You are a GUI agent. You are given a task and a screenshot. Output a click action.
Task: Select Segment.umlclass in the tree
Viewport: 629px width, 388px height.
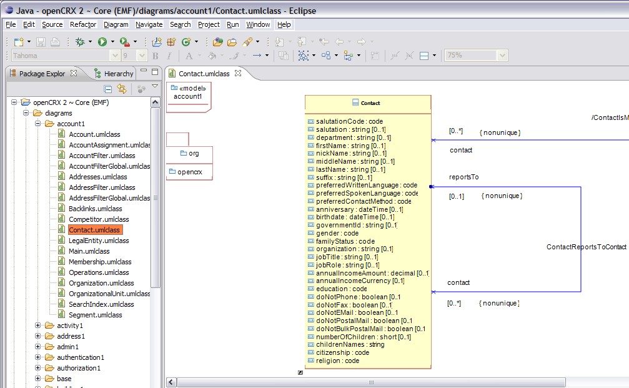(x=95, y=315)
